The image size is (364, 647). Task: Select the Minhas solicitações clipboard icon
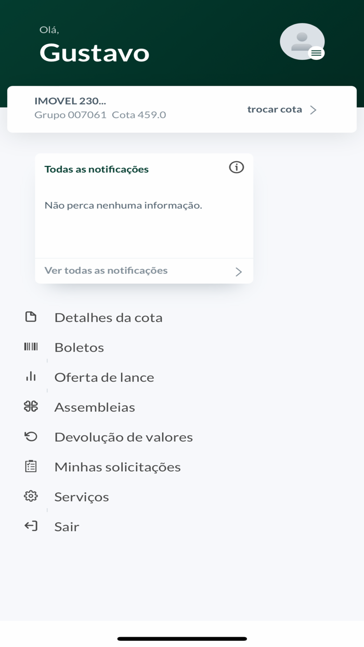[x=31, y=467]
